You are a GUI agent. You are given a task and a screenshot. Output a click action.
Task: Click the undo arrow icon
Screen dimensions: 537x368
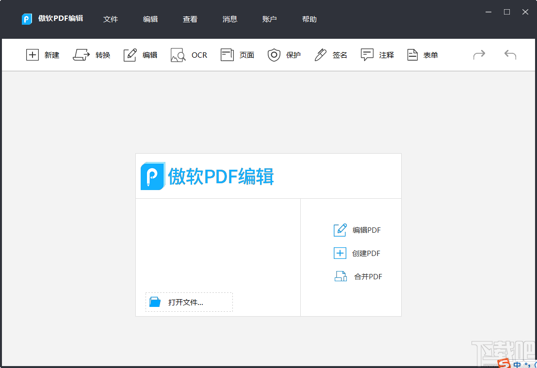click(x=510, y=55)
